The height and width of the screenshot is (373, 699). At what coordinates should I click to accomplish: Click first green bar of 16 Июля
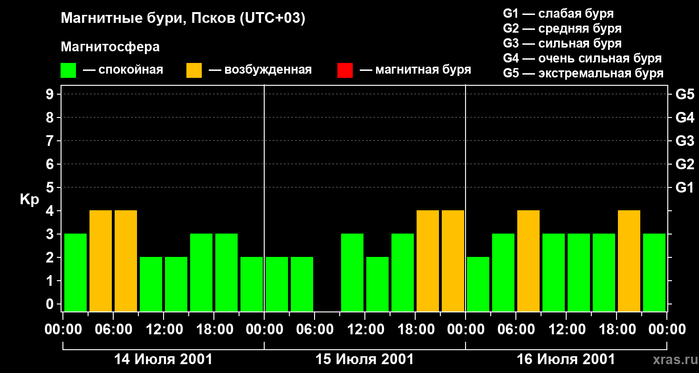point(478,284)
